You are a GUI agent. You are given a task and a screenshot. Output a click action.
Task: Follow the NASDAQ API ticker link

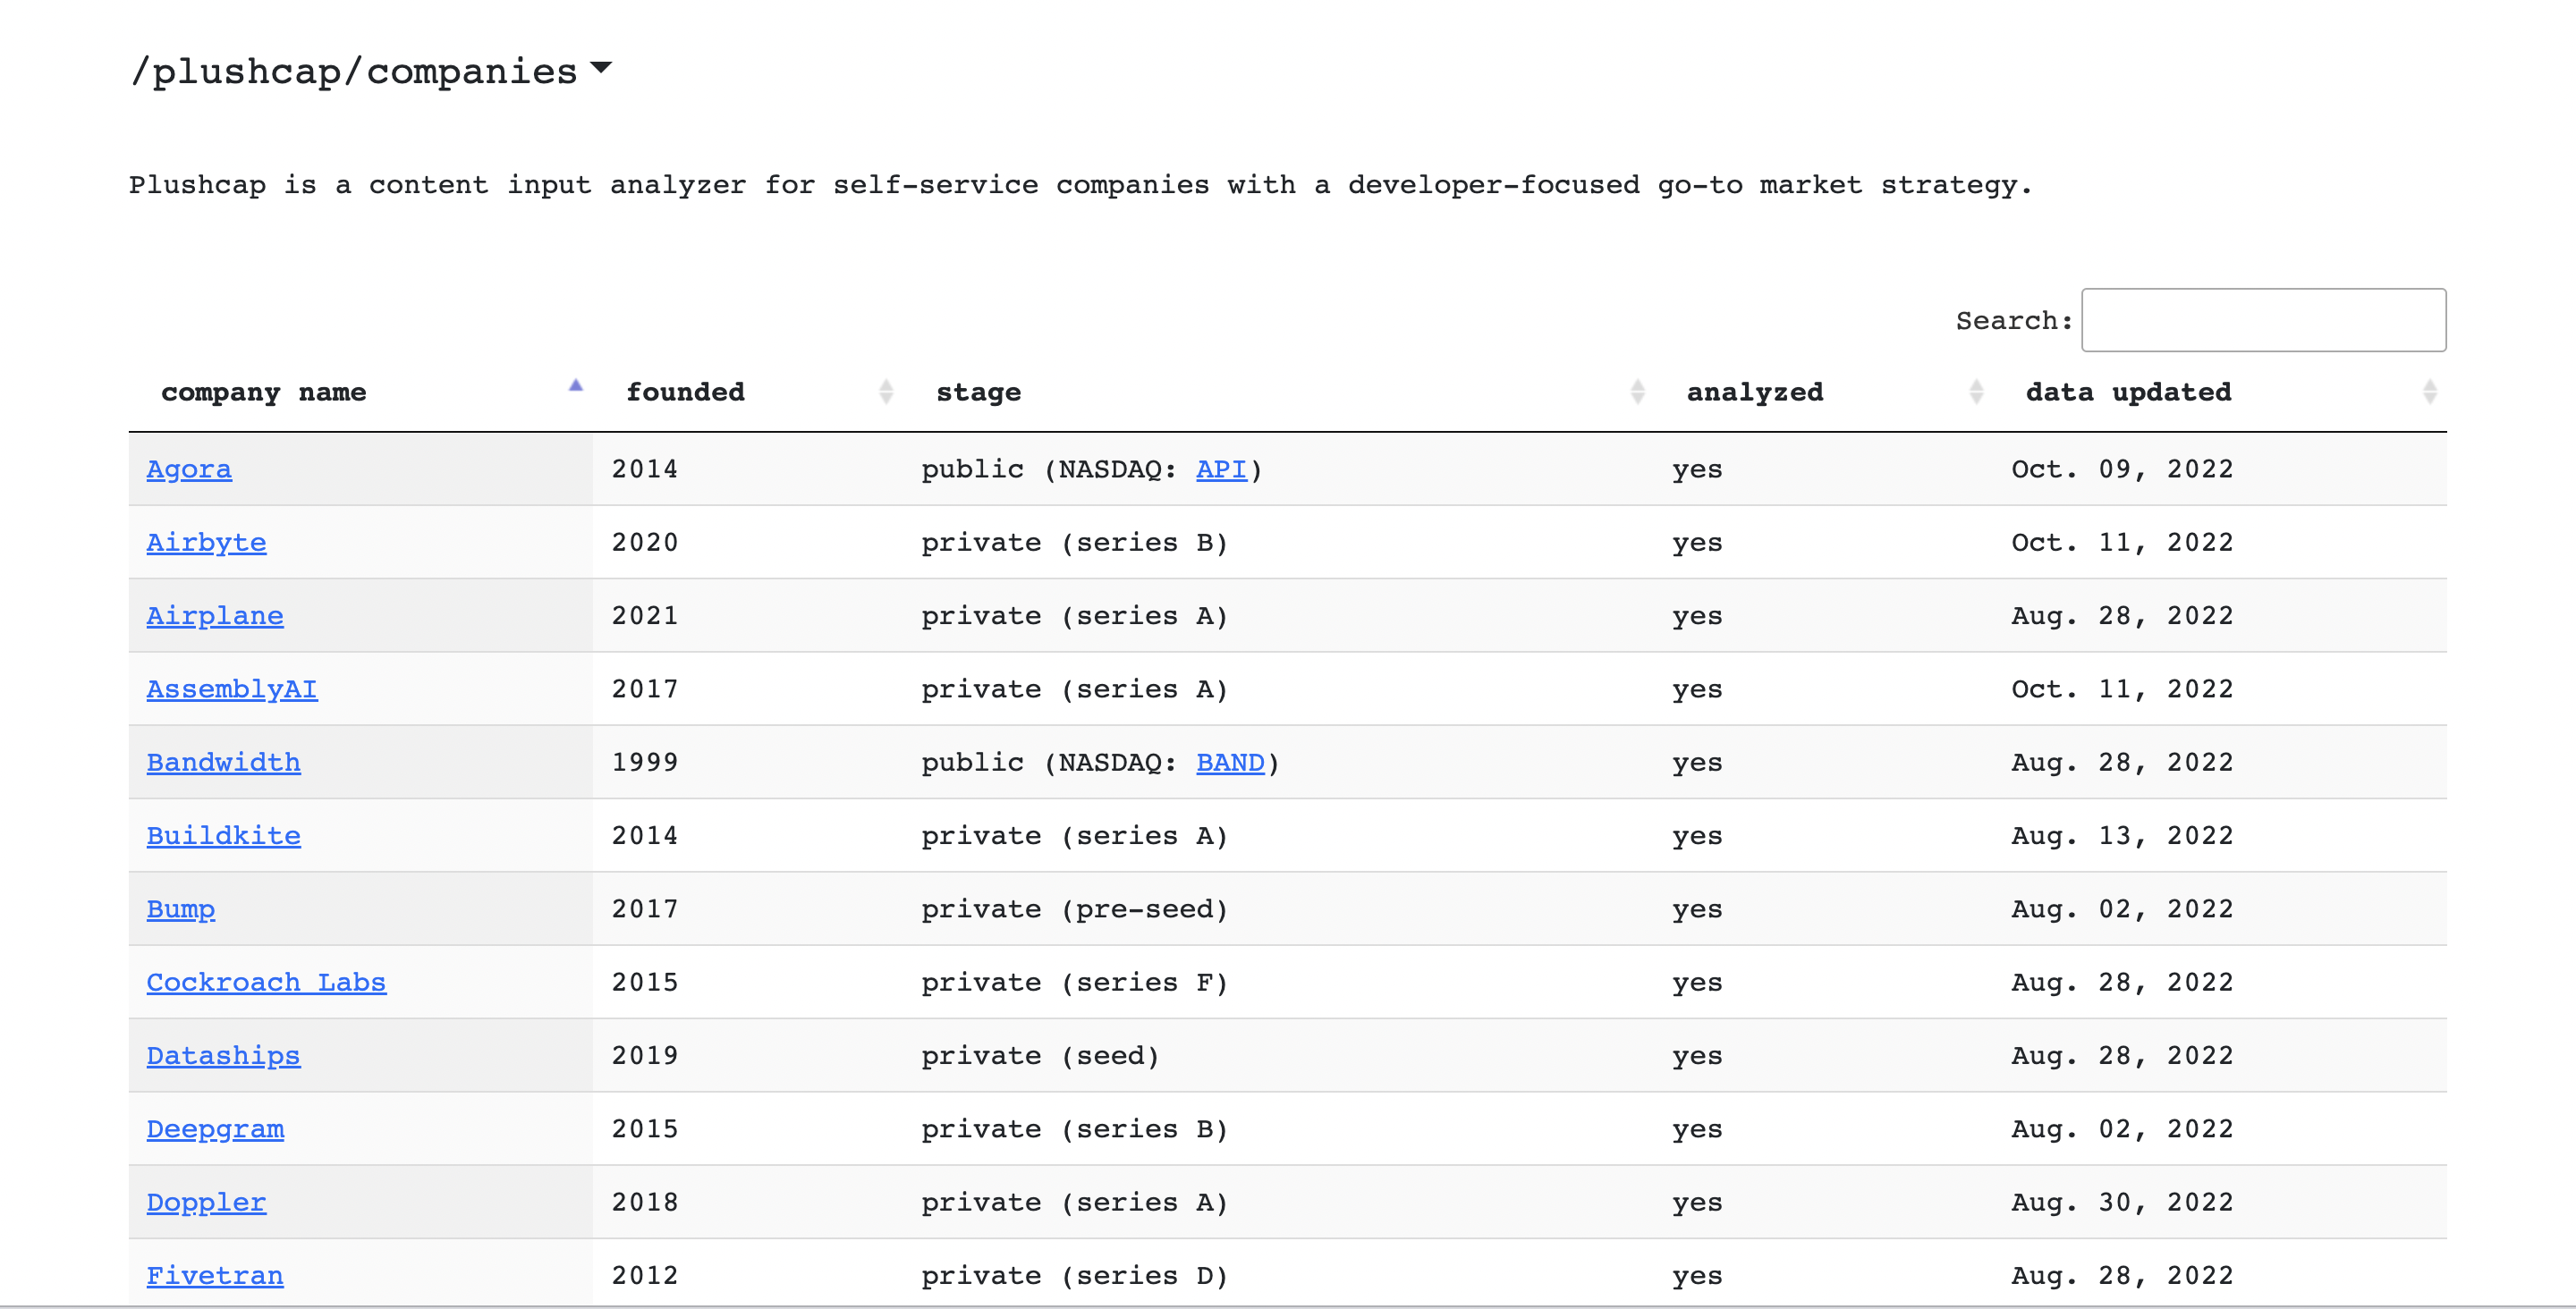(1221, 469)
